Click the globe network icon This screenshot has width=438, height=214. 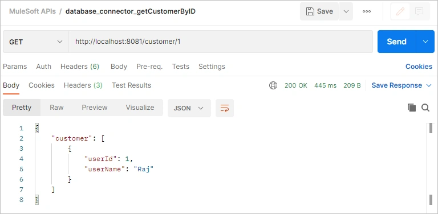pyautogui.click(x=273, y=85)
